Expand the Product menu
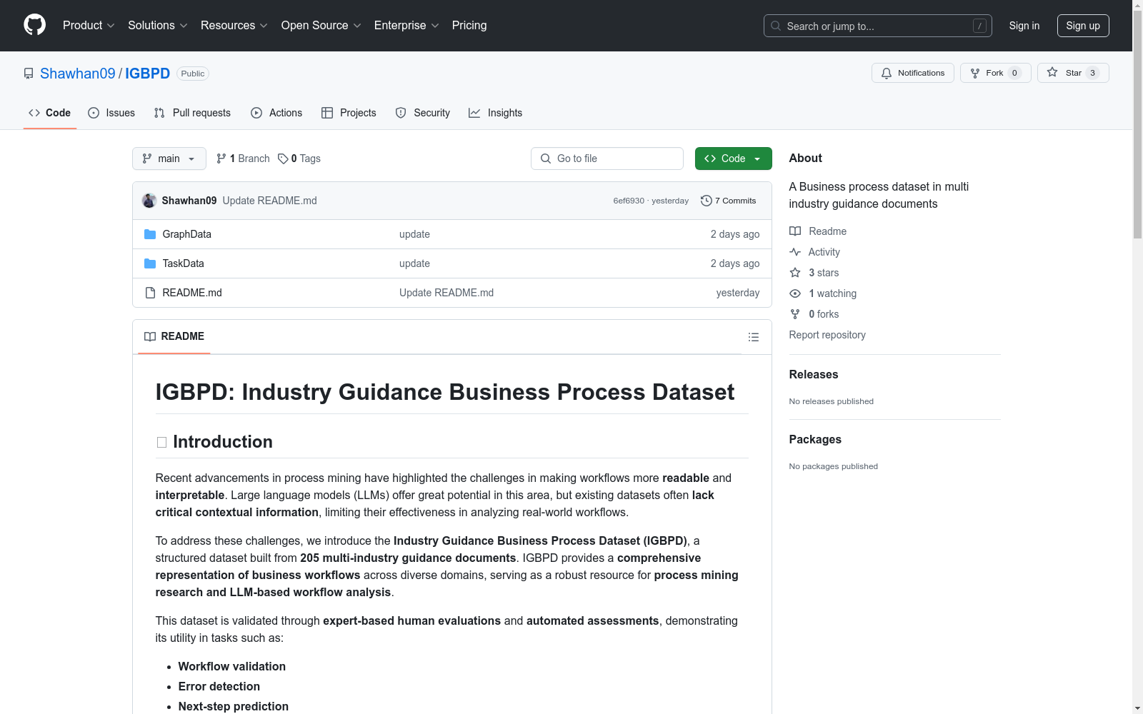 point(89,25)
